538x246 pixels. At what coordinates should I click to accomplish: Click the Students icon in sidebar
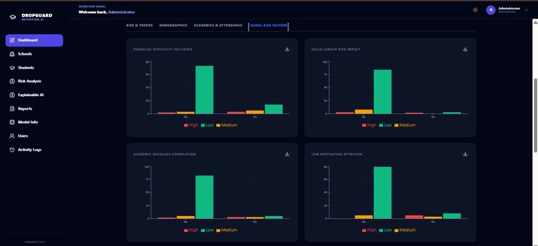coord(12,68)
